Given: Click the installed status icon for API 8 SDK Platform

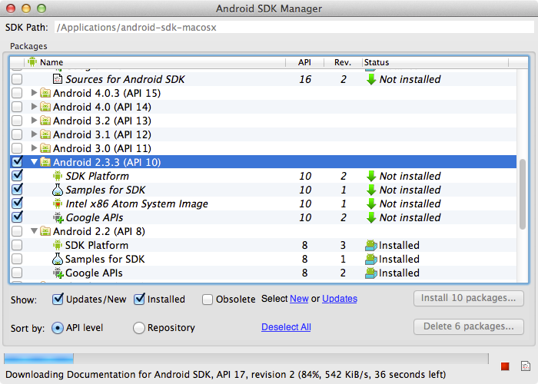Looking at the screenshot, I should pos(371,245).
